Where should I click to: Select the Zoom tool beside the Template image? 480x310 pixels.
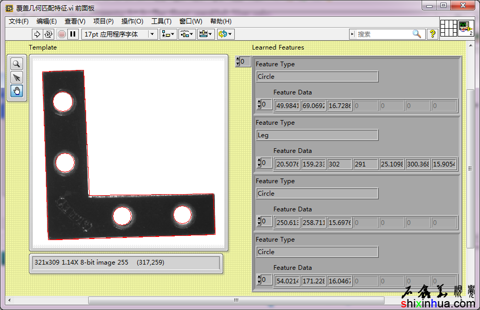(x=17, y=64)
